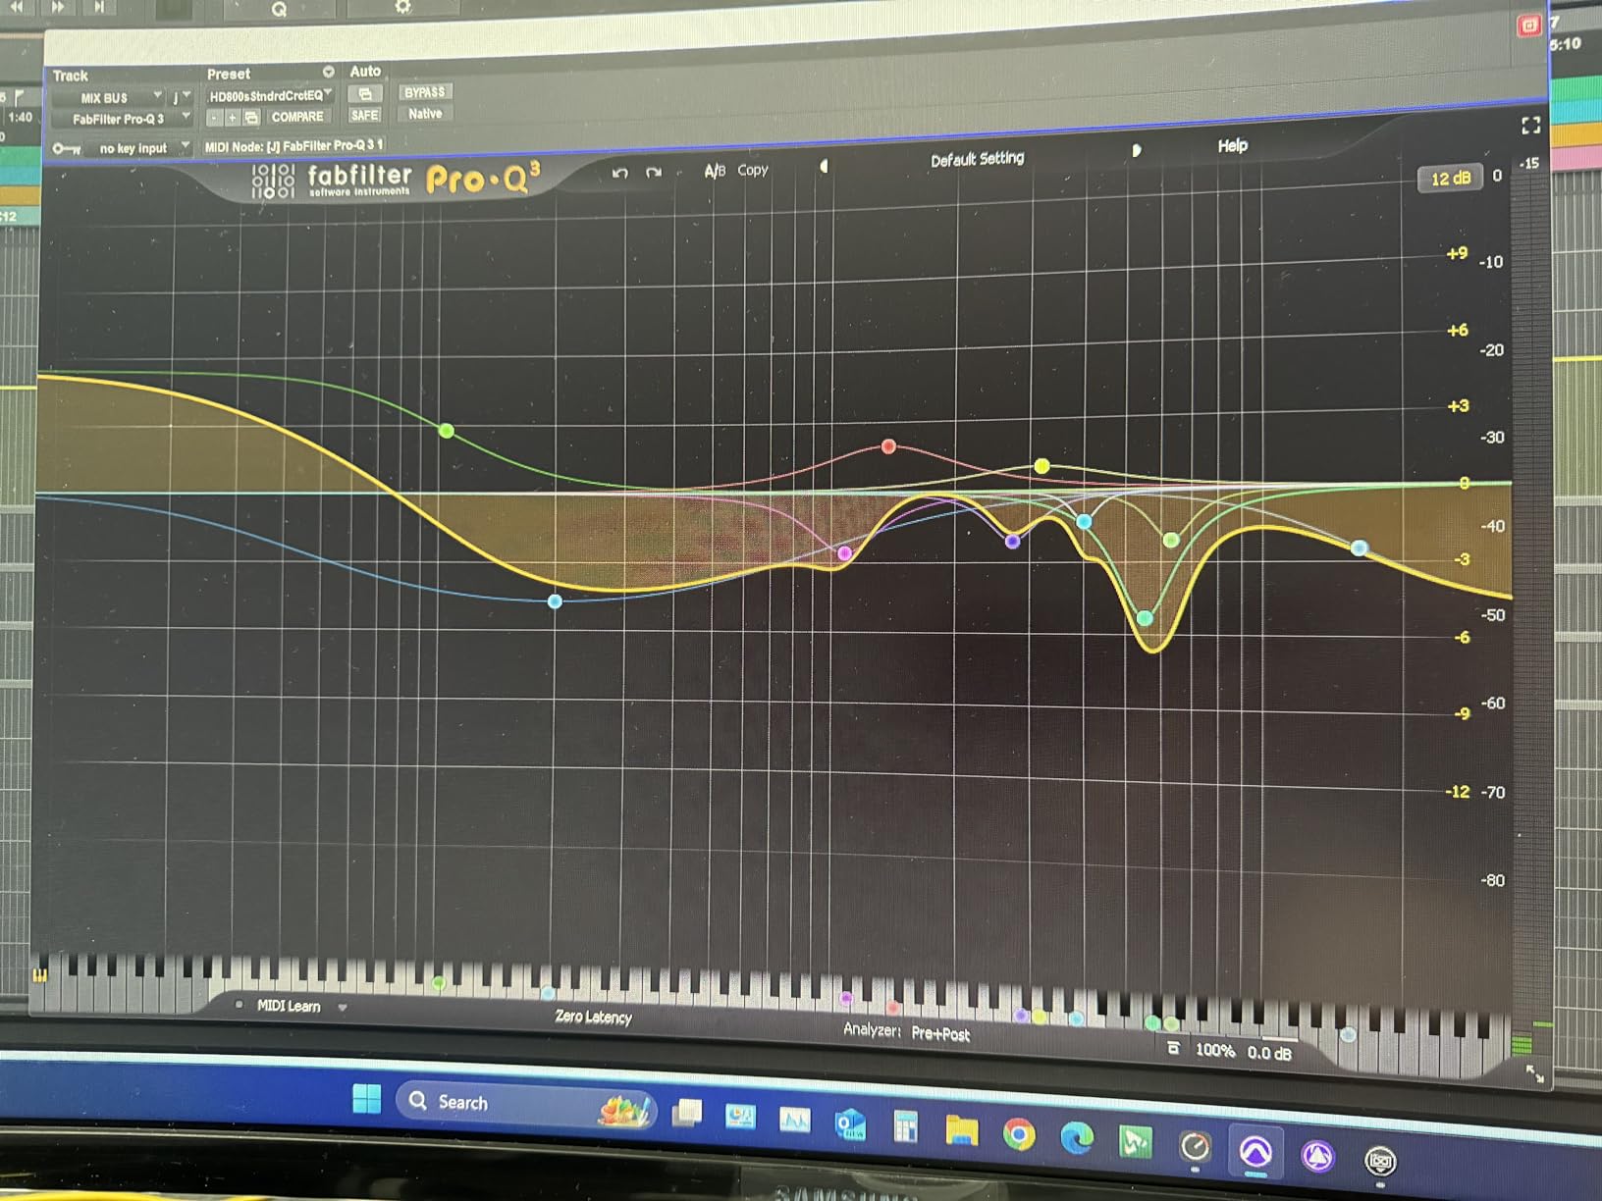The image size is (1602, 1201).
Task: Open the Preset settings menu circle icon
Action: click(x=329, y=72)
